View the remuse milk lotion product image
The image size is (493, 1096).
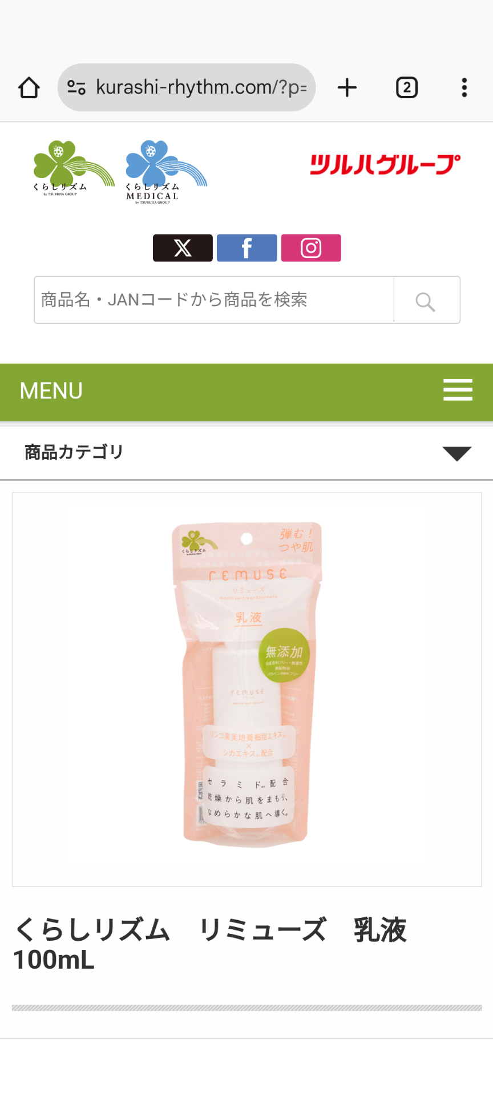coord(247,690)
